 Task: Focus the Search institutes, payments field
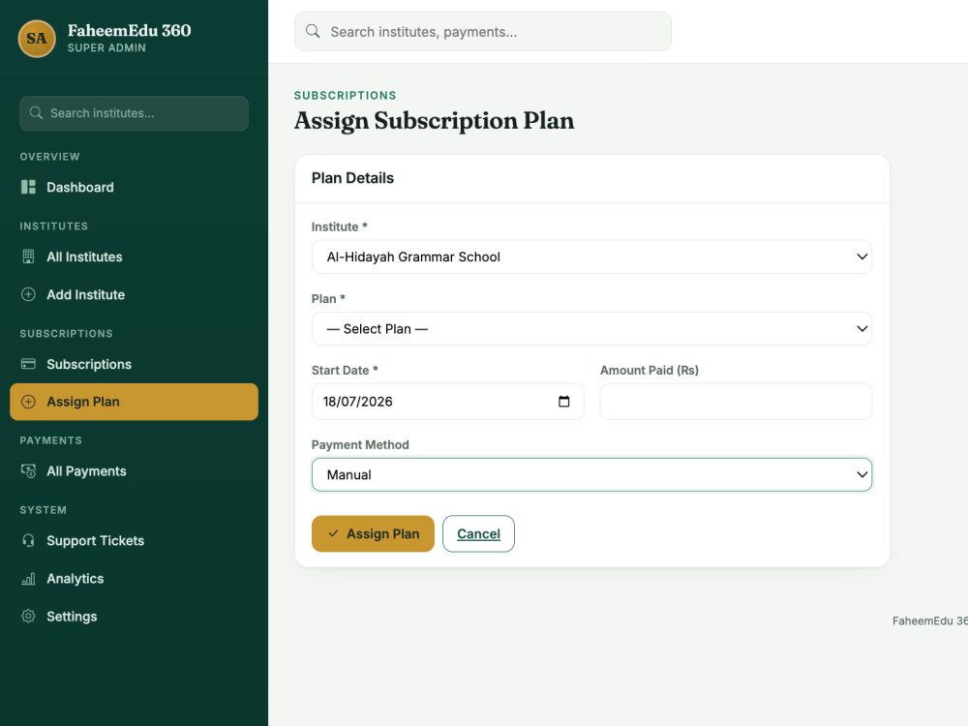click(483, 32)
